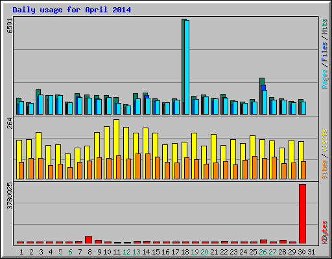Image resolution: width=332 pixels, height=259 pixels.
Task: Click the 'Files' legend label
Action: (x=325, y=52)
